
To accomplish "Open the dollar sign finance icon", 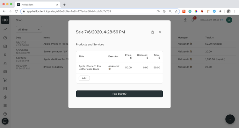I will tap(5, 55).
